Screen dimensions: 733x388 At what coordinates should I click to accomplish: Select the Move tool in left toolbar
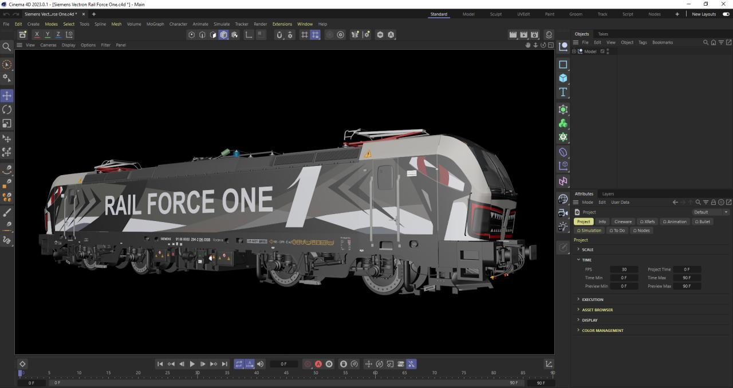(7, 96)
